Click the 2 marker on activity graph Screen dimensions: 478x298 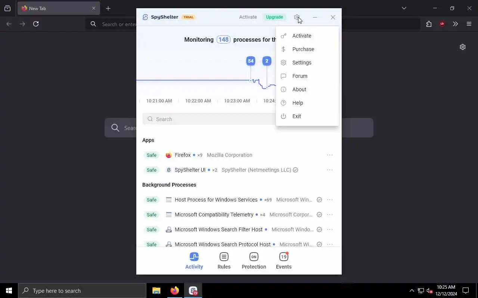[x=267, y=61]
